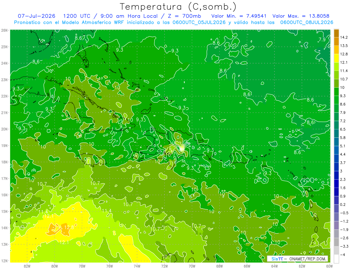The width and height of the screenshot is (350, 270).
Task: Click longitude axis label '66W'
Action: pos(247,266)
